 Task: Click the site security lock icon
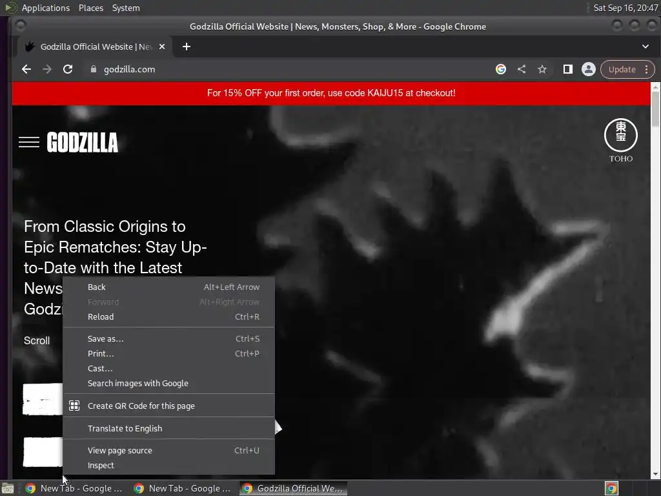coord(94,69)
